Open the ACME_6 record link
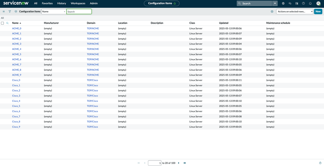The width and height of the screenshot is (324, 166). [x=17, y=59]
